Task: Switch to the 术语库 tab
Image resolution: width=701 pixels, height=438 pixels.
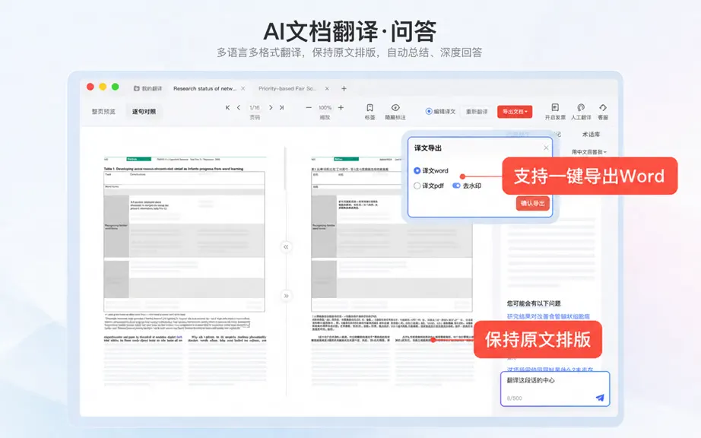Action: pyautogui.click(x=591, y=134)
